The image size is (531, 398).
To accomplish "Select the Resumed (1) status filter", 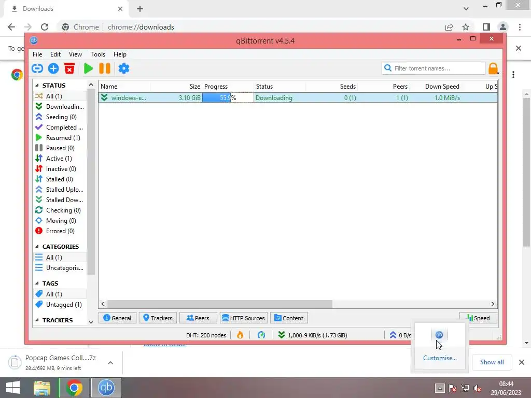I will [x=60, y=138].
